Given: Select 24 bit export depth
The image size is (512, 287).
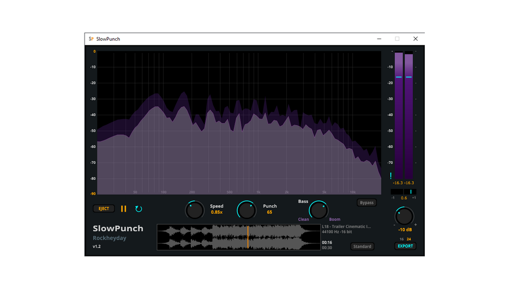Looking at the screenshot, I should point(409,239).
